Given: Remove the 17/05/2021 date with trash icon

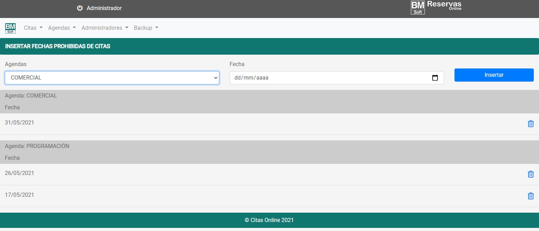Looking at the screenshot, I should click(x=530, y=196).
